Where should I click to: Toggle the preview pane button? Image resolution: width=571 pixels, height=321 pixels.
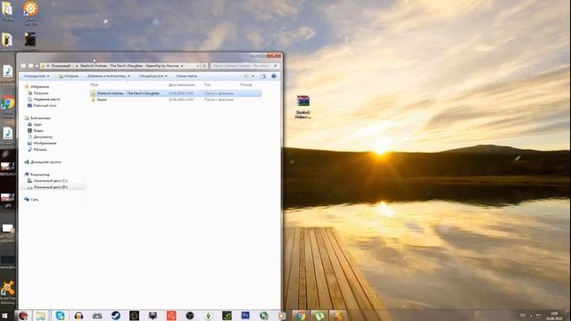click(x=263, y=76)
